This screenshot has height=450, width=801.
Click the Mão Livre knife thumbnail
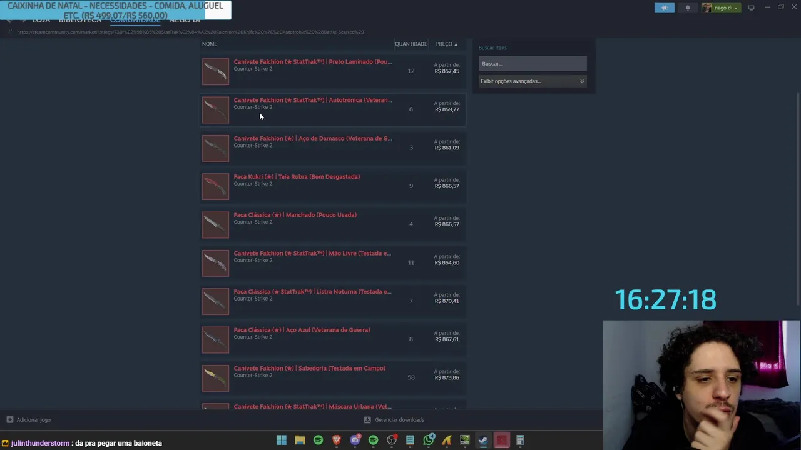pyautogui.click(x=215, y=263)
